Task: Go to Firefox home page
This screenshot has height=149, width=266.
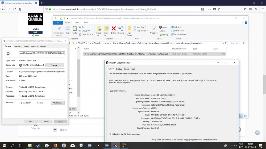Action: [20, 9]
